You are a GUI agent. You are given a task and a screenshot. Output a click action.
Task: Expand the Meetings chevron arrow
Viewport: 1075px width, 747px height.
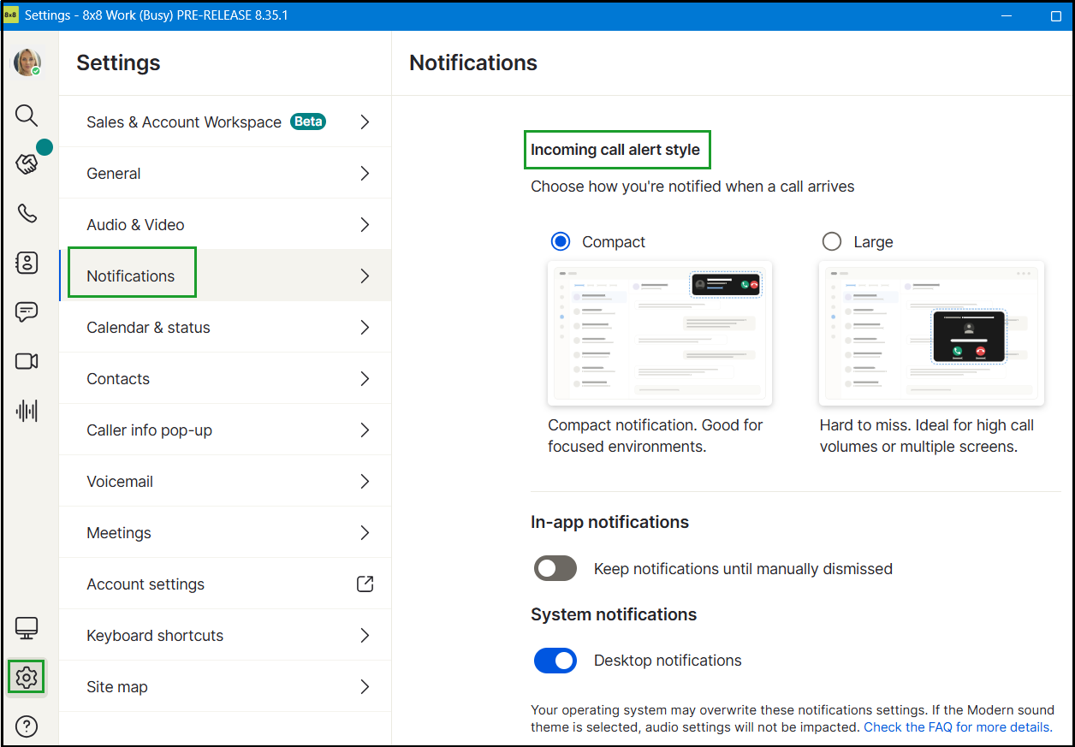[x=365, y=532]
